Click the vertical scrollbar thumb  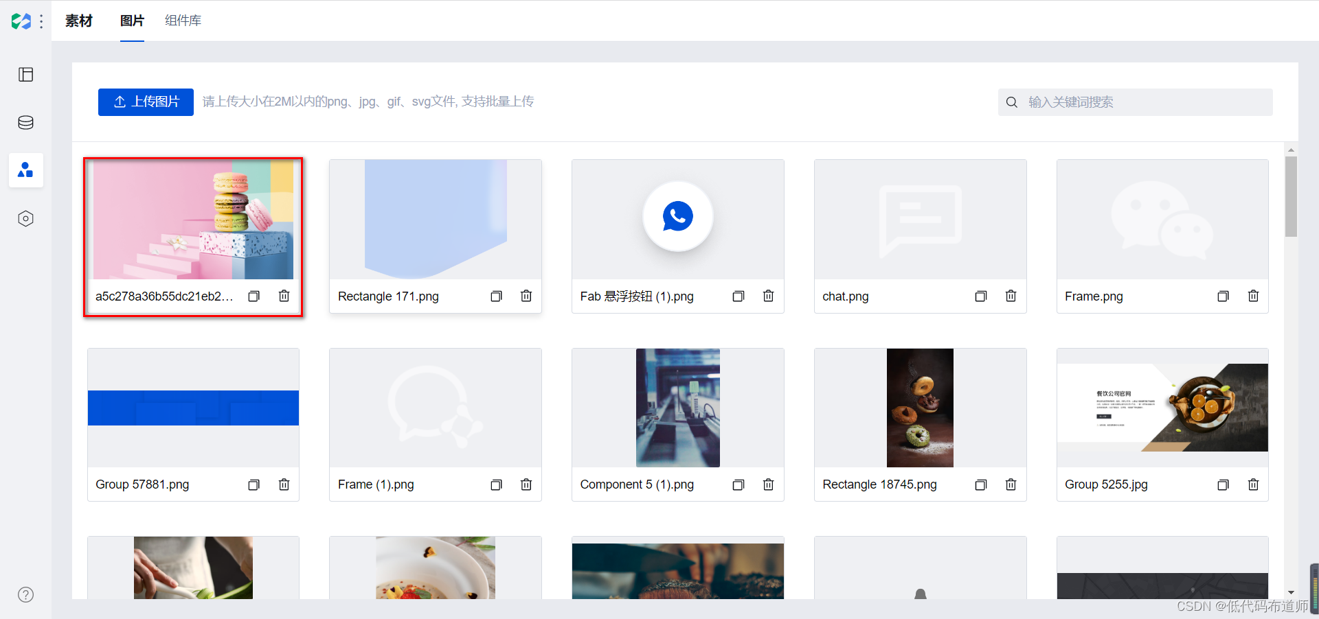[1291, 196]
